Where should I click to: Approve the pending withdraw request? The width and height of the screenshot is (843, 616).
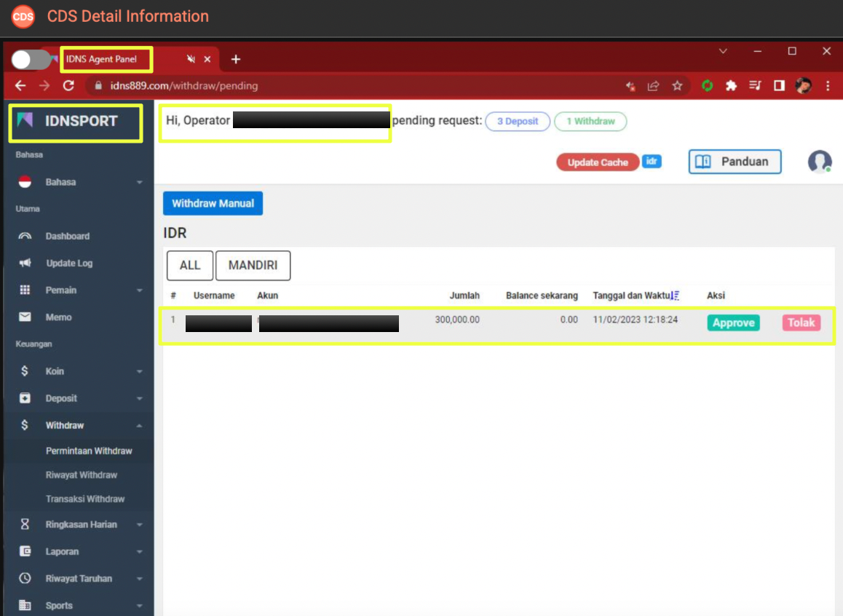tap(733, 323)
